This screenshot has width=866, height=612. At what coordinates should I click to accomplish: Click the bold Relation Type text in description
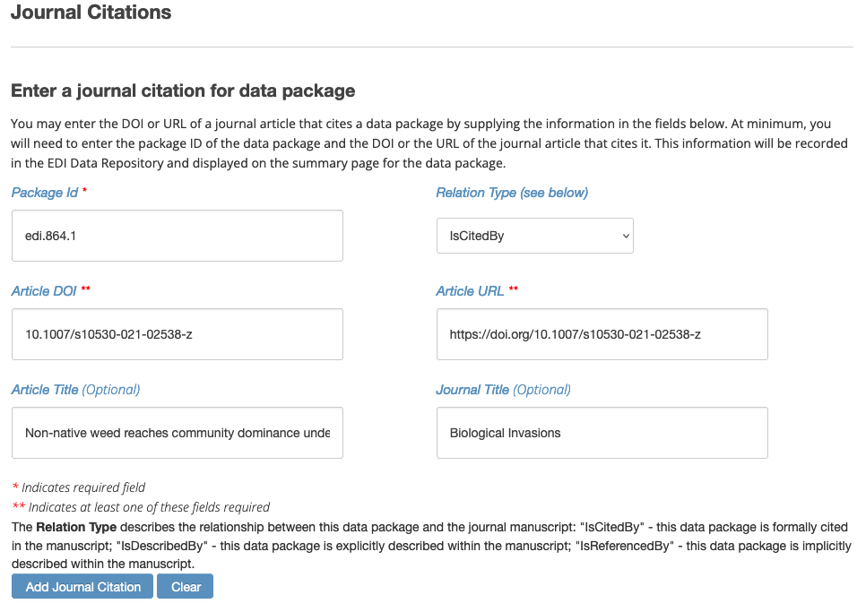[x=76, y=527]
